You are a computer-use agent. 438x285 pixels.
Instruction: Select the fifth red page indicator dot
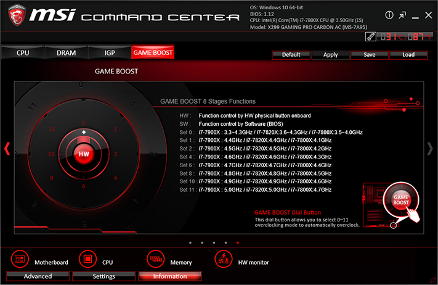tap(237, 243)
